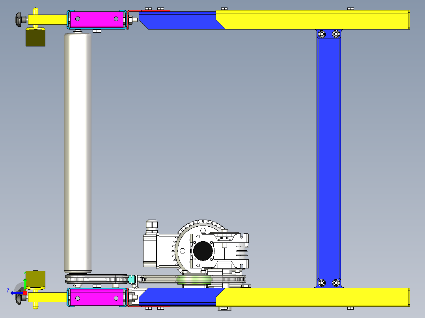
Task: Click the blue Z axis arrow of triad
Action: pos(16,293)
